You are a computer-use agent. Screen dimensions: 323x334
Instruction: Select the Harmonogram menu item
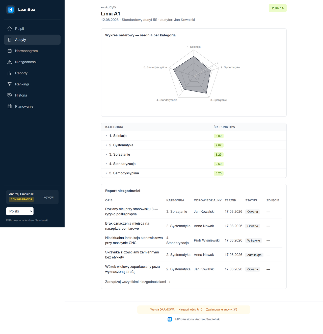[x=32, y=51]
